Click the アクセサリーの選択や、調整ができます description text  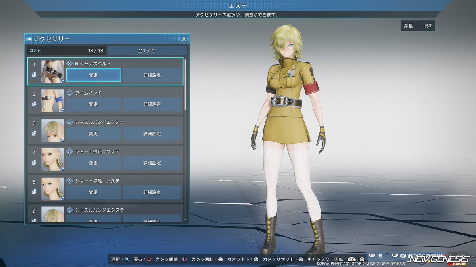(238, 15)
